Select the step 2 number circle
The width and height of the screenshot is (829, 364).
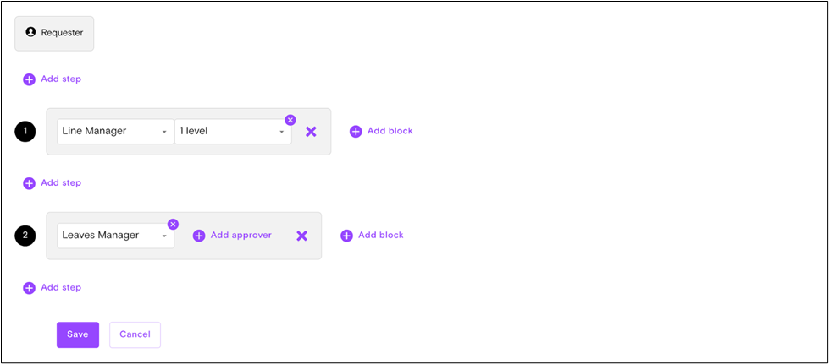[25, 236]
